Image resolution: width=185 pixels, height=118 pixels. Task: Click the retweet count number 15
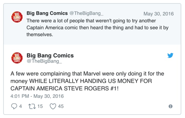click(x=40, y=106)
